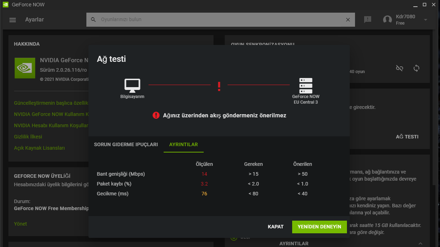The image size is (440, 247).
Task: Click the red warning circle icon
Action: click(x=156, y=115)
